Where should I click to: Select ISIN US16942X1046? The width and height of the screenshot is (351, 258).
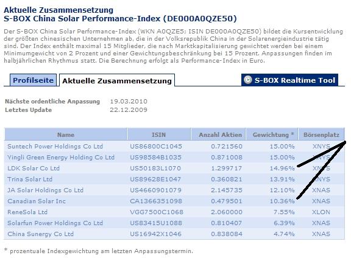tap(156, 234)
